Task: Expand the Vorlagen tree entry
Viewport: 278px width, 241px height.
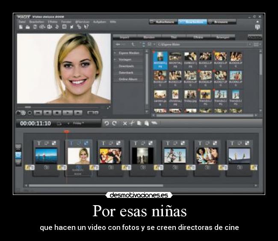Action: pyautogui.click(x=115, y=59)
